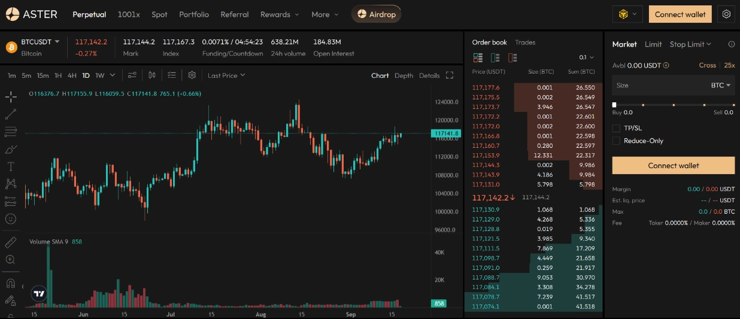
Task: Select the ruler measure tool
Action: click(x=11, y=242)
